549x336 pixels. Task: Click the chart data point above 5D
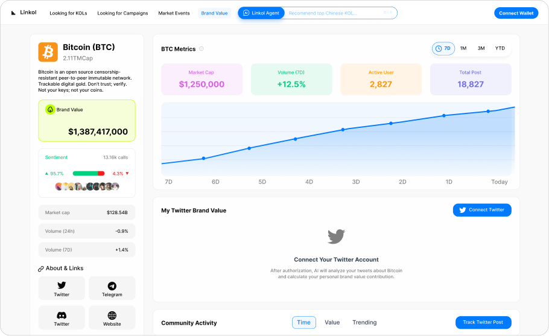coord(249,148)
